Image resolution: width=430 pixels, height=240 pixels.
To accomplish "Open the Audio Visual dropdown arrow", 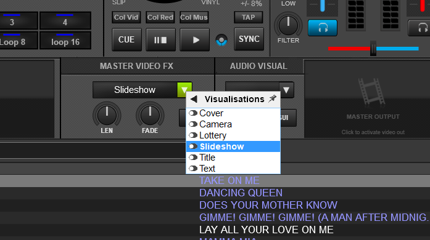I will 286,90.
